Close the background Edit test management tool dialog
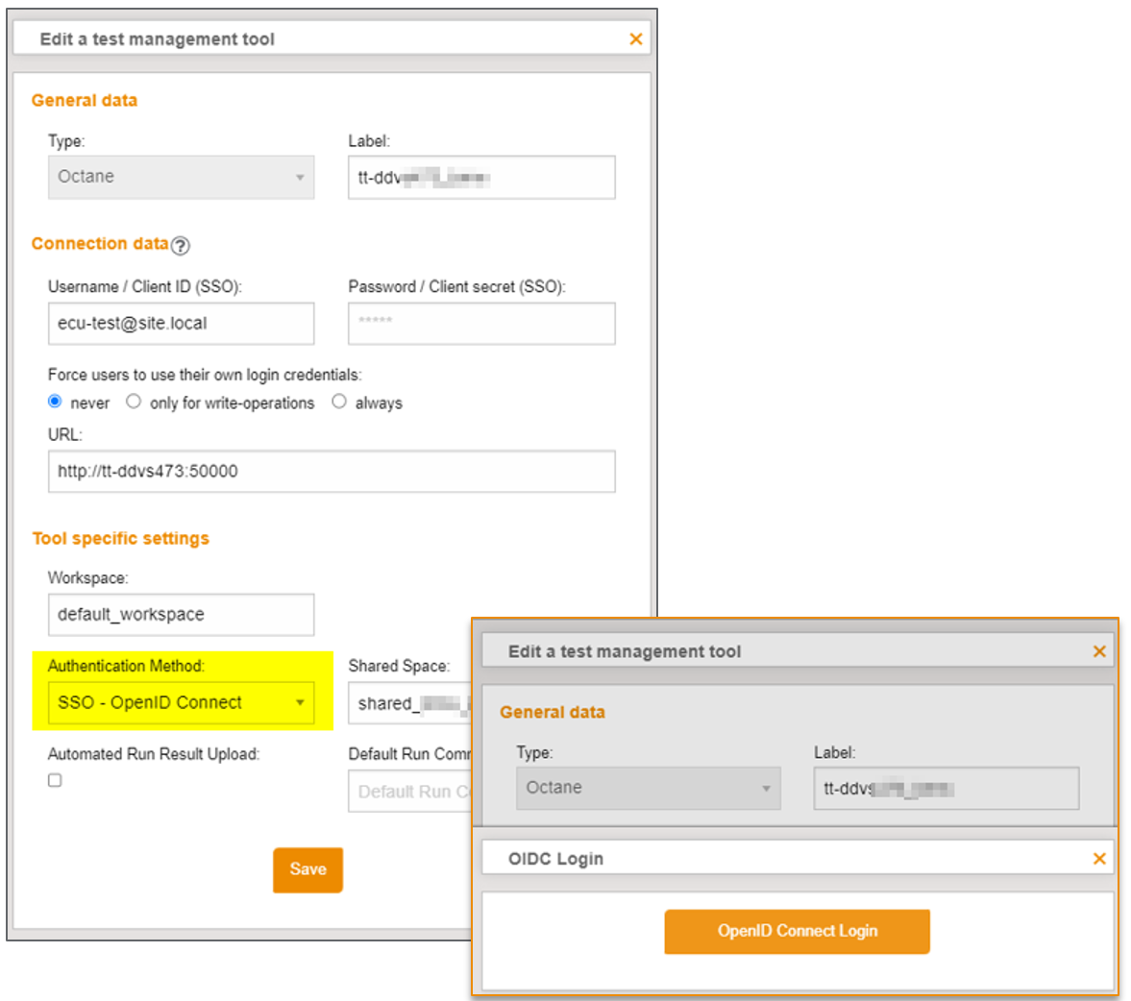 (635, 39)
